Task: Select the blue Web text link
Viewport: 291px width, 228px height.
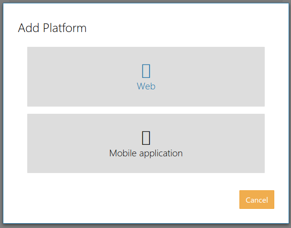Action: point(146,87)
